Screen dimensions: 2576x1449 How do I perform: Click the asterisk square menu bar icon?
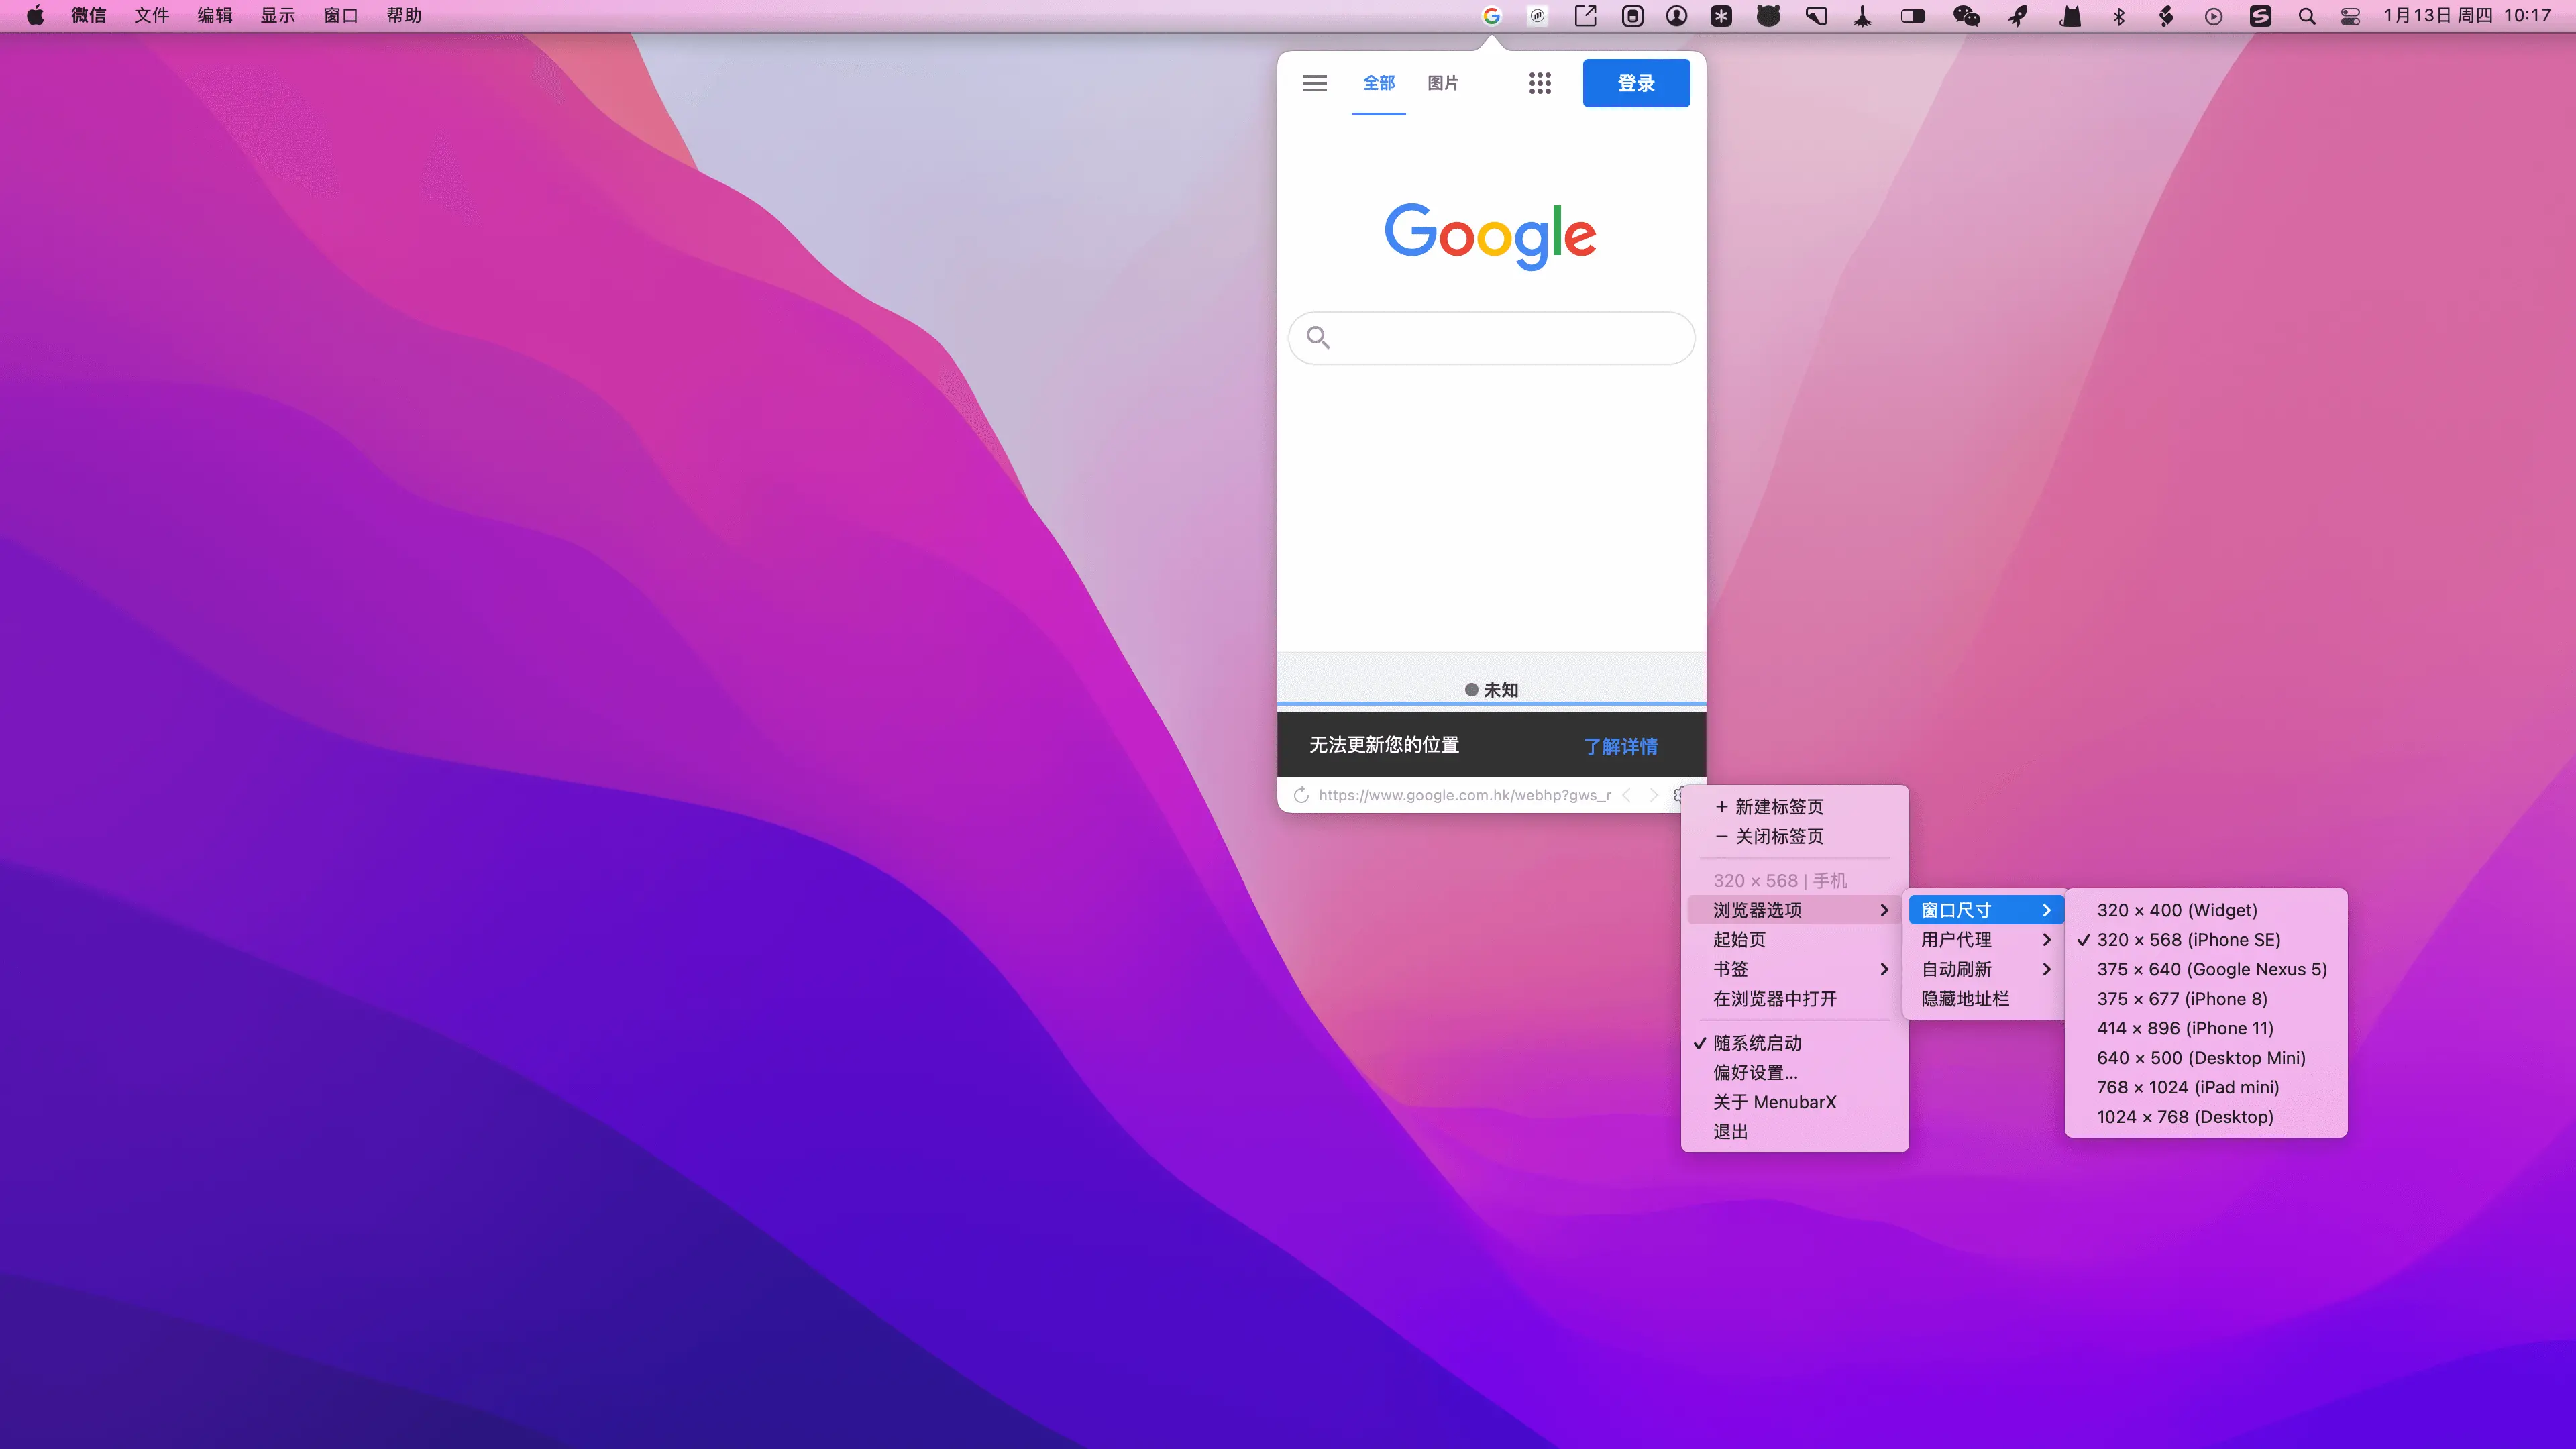[x=1721, y=16]
